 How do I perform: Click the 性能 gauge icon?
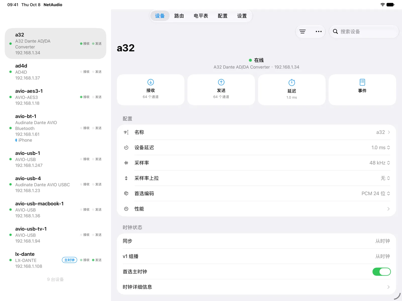coord(126,209)
